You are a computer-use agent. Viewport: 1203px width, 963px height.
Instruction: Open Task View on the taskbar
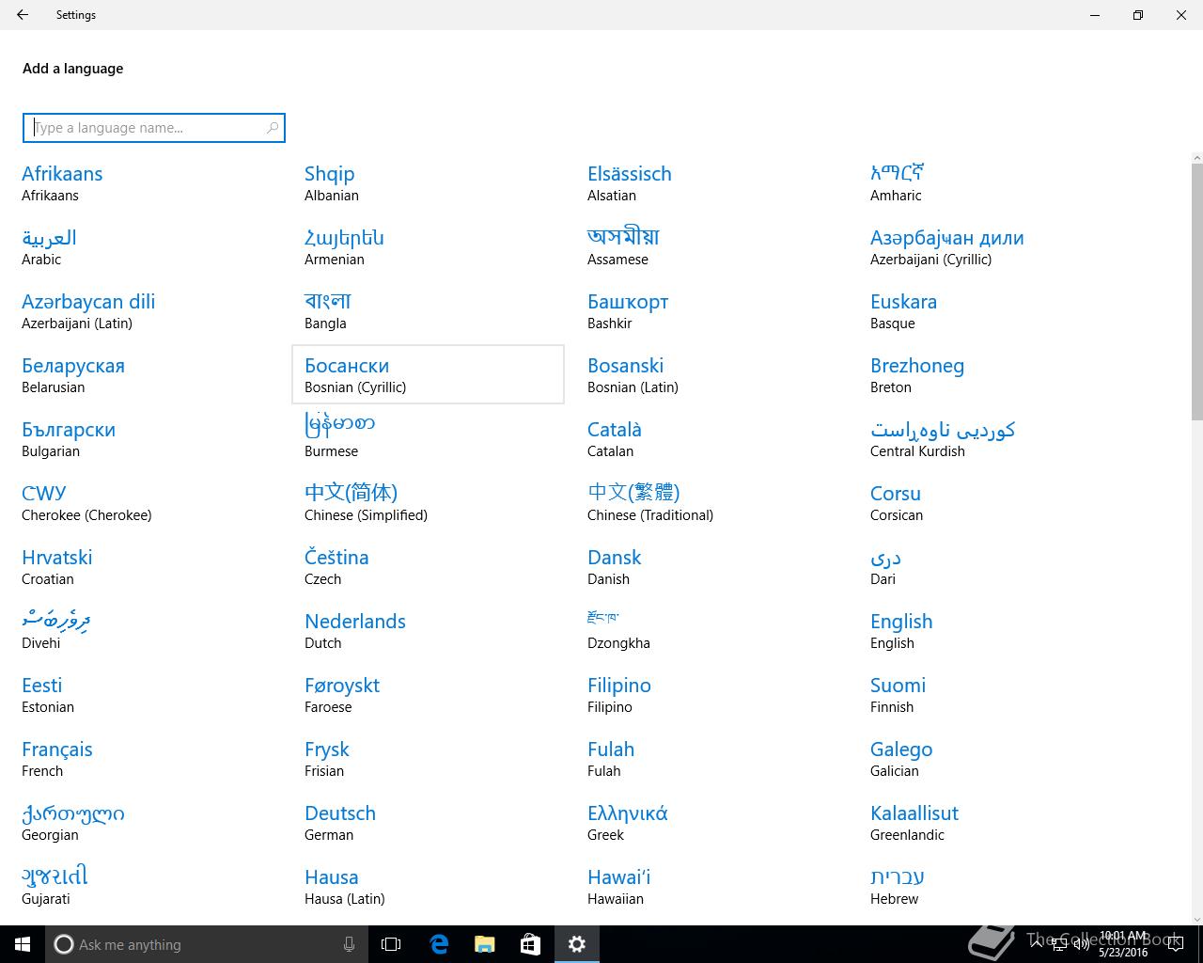391,944
